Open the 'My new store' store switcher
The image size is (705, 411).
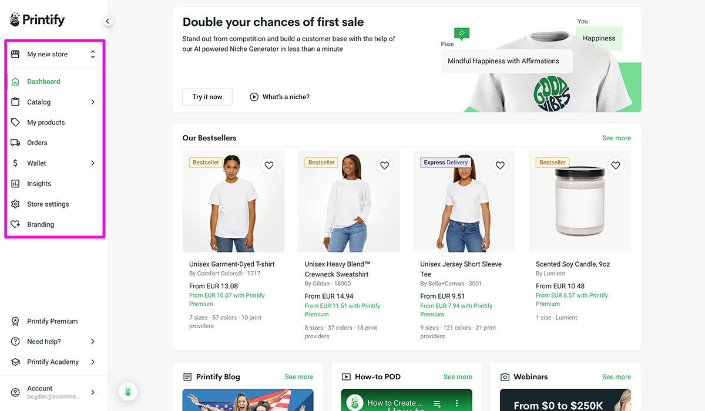[x=53, y=53]
